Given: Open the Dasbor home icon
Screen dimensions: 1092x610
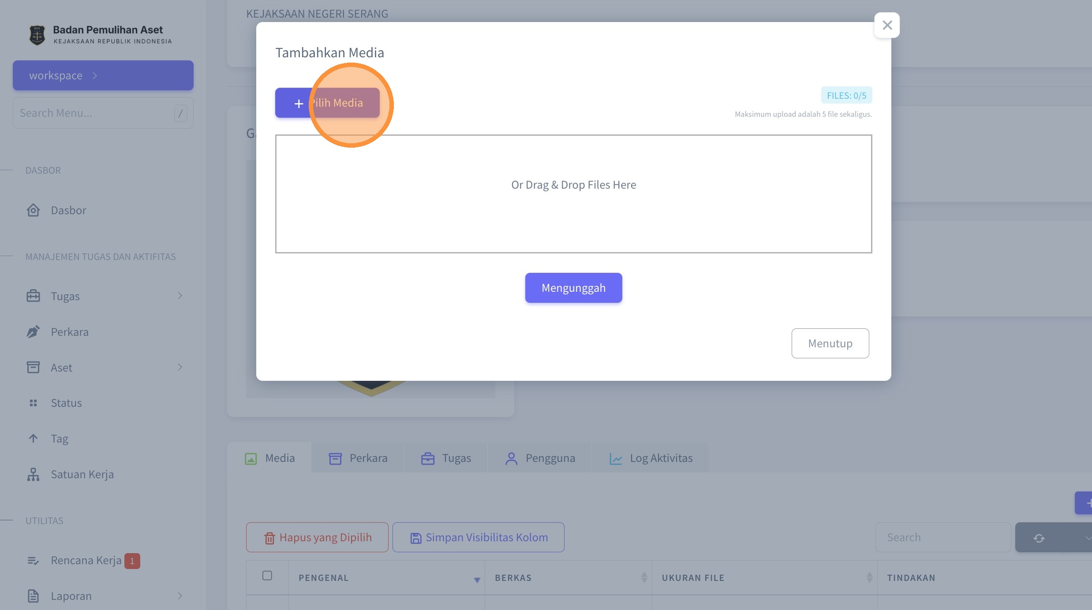Looking at the screenshot, I should [33, 210].
